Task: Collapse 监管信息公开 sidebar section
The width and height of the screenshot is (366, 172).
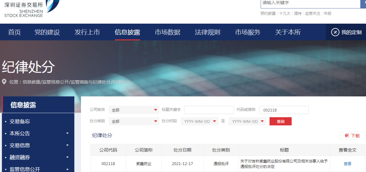Action: click(67, 169)
